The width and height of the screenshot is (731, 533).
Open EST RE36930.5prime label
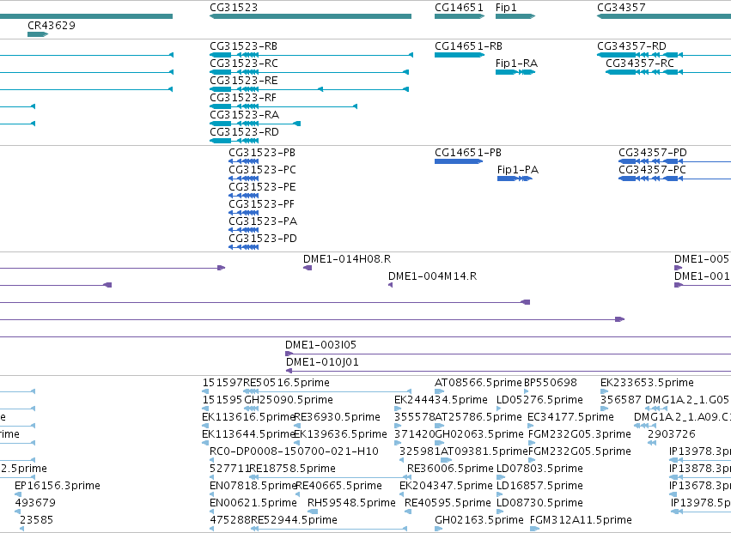coord(338,417)
